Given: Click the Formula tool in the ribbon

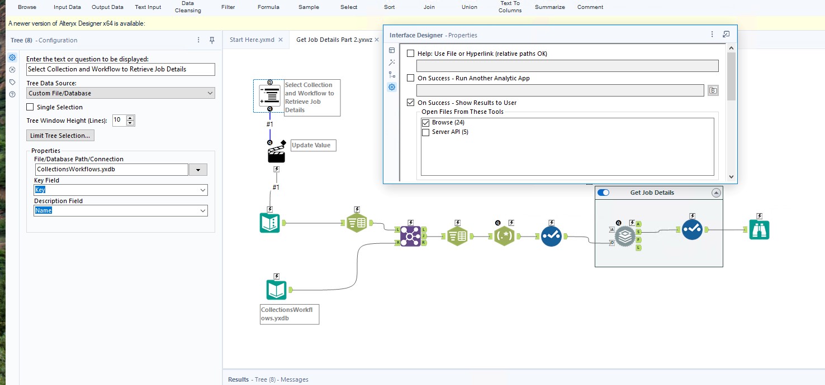Looking at the screenshot, I should coord(268,7).
